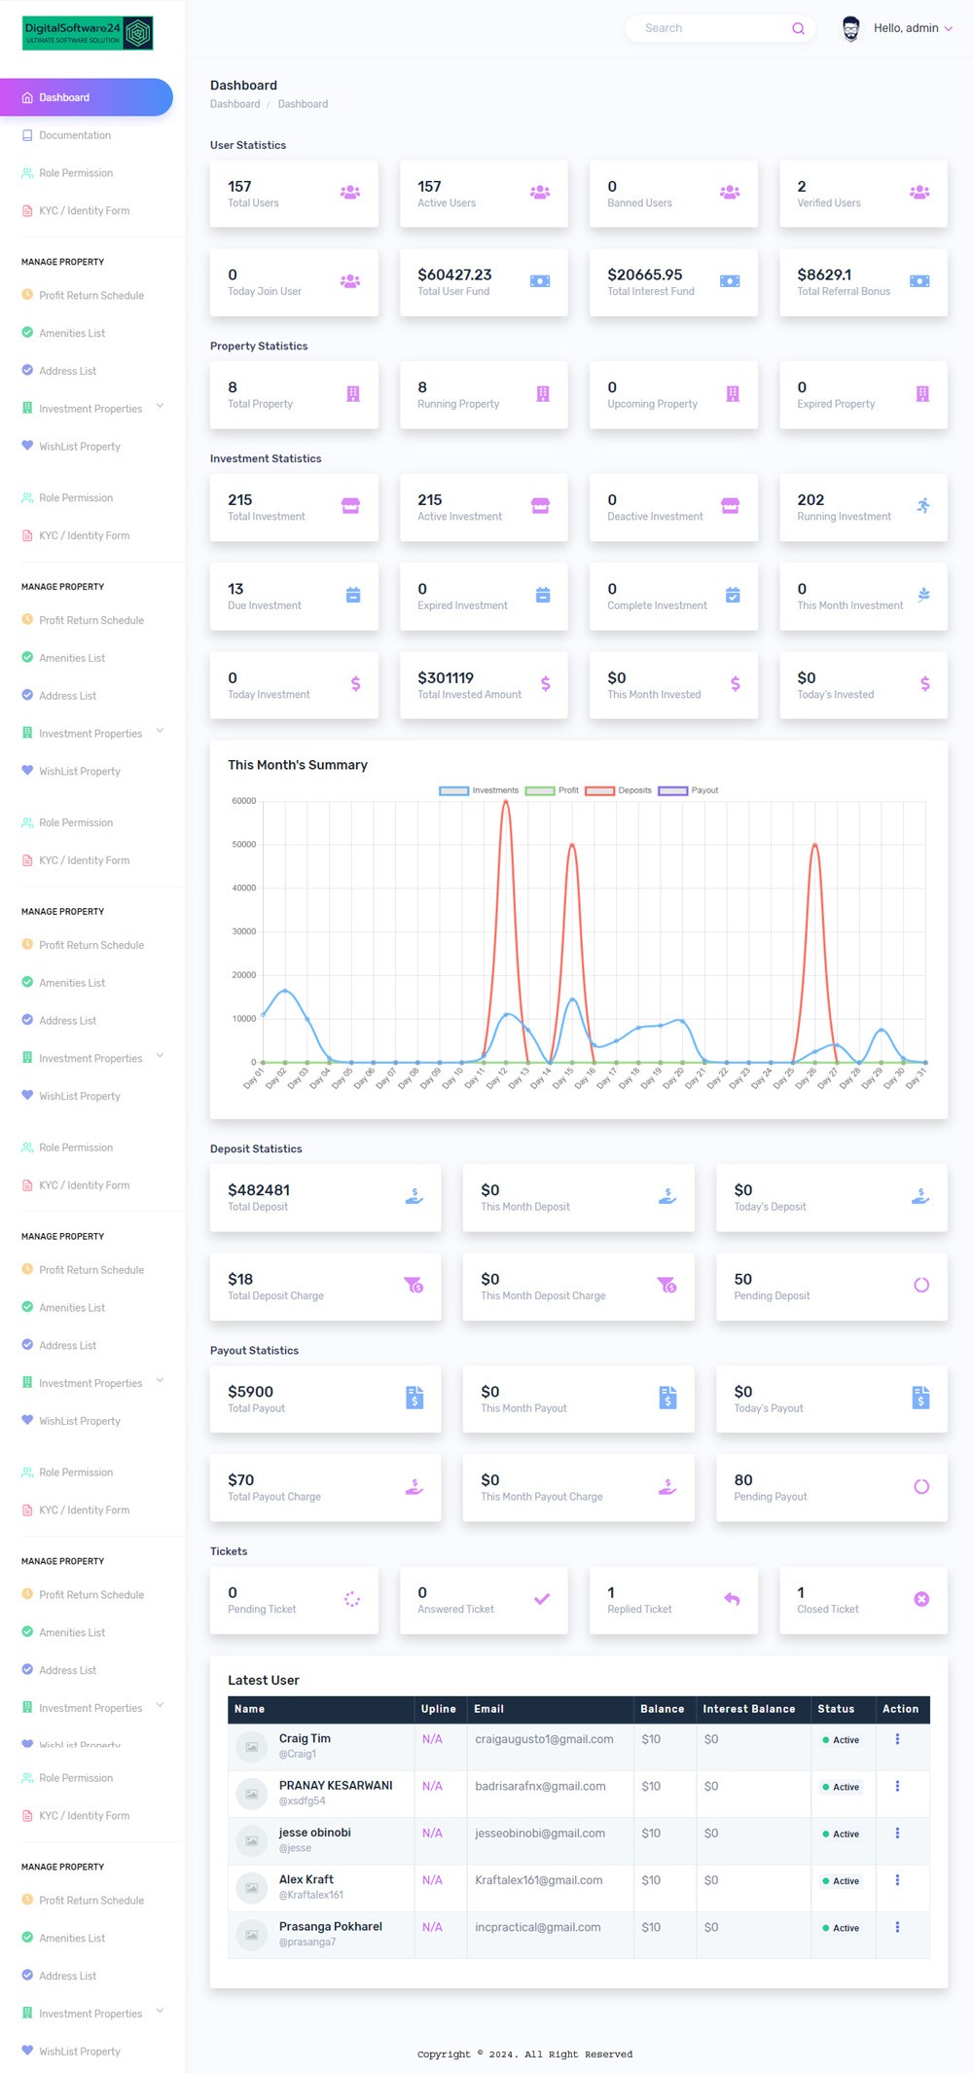The height and width of the screenshot is (2073, 973).
Task: Open the Hello, admin dropdown
Action: click(912, 28)
